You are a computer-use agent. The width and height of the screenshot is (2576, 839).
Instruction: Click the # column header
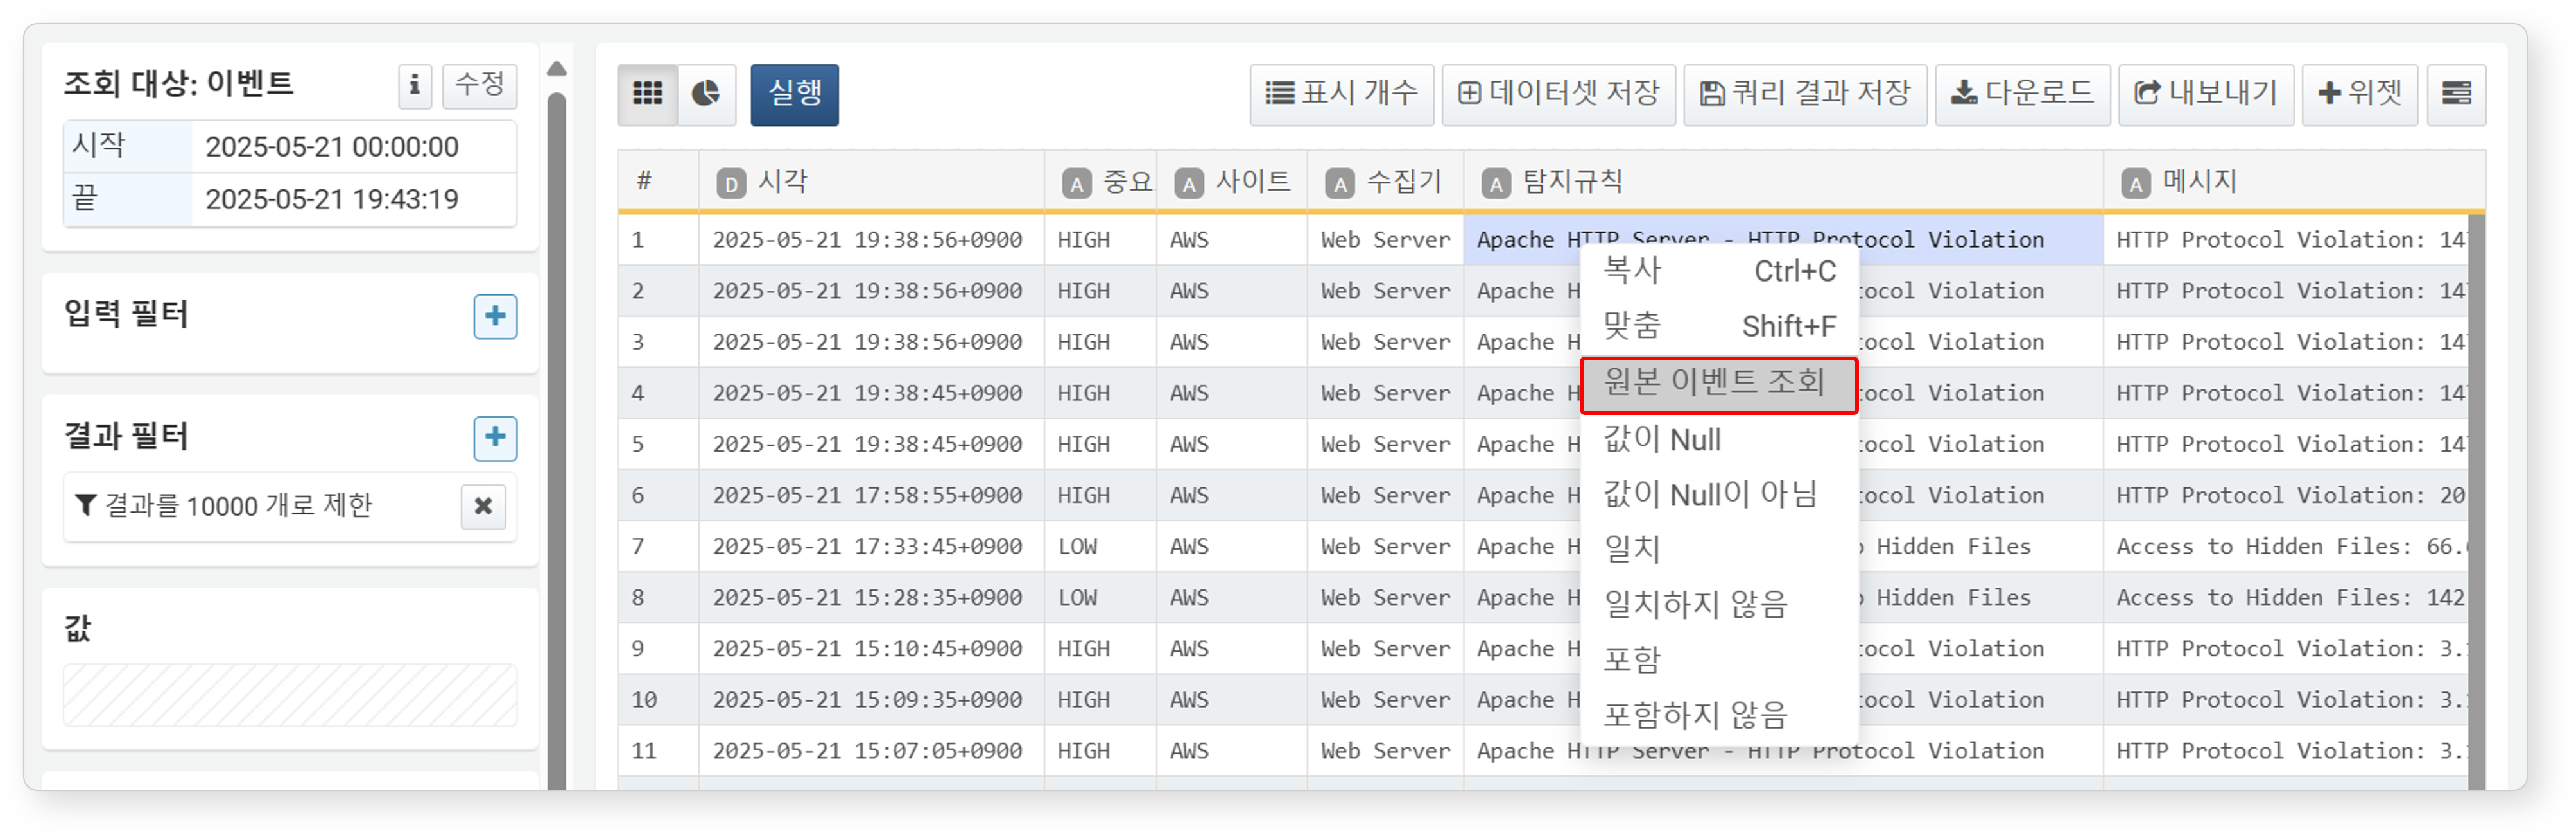point(658,182)
